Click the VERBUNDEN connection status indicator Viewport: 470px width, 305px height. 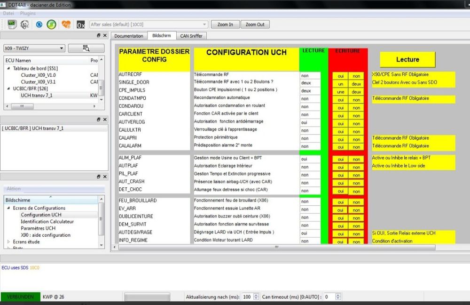[20, 297]
